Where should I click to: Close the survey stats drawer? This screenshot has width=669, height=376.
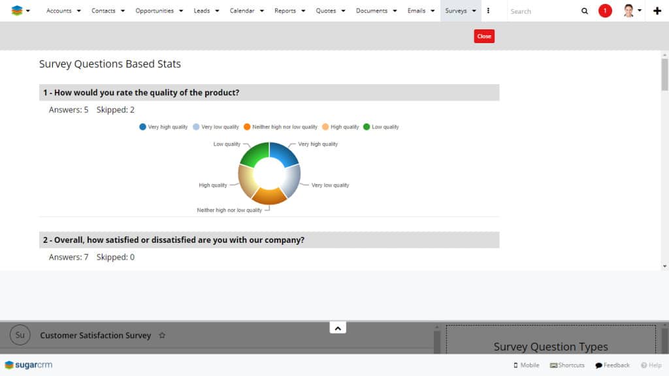tap(484, 37)
